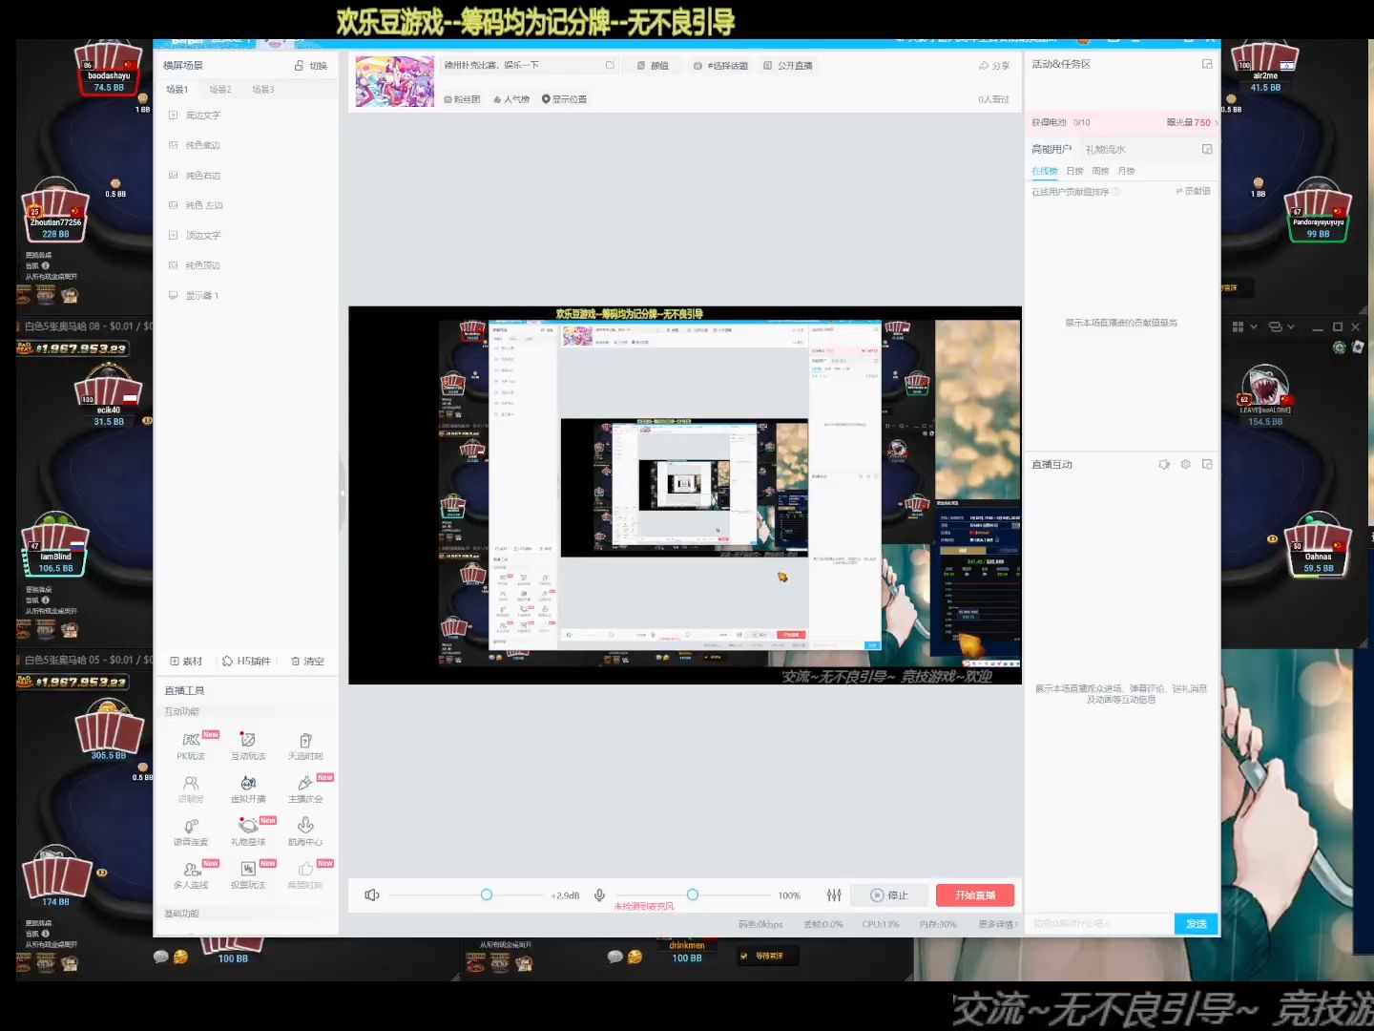Select the 顶边文字 source
This screenshot has width=1374, height=1031.
click(x=202, y=235)
